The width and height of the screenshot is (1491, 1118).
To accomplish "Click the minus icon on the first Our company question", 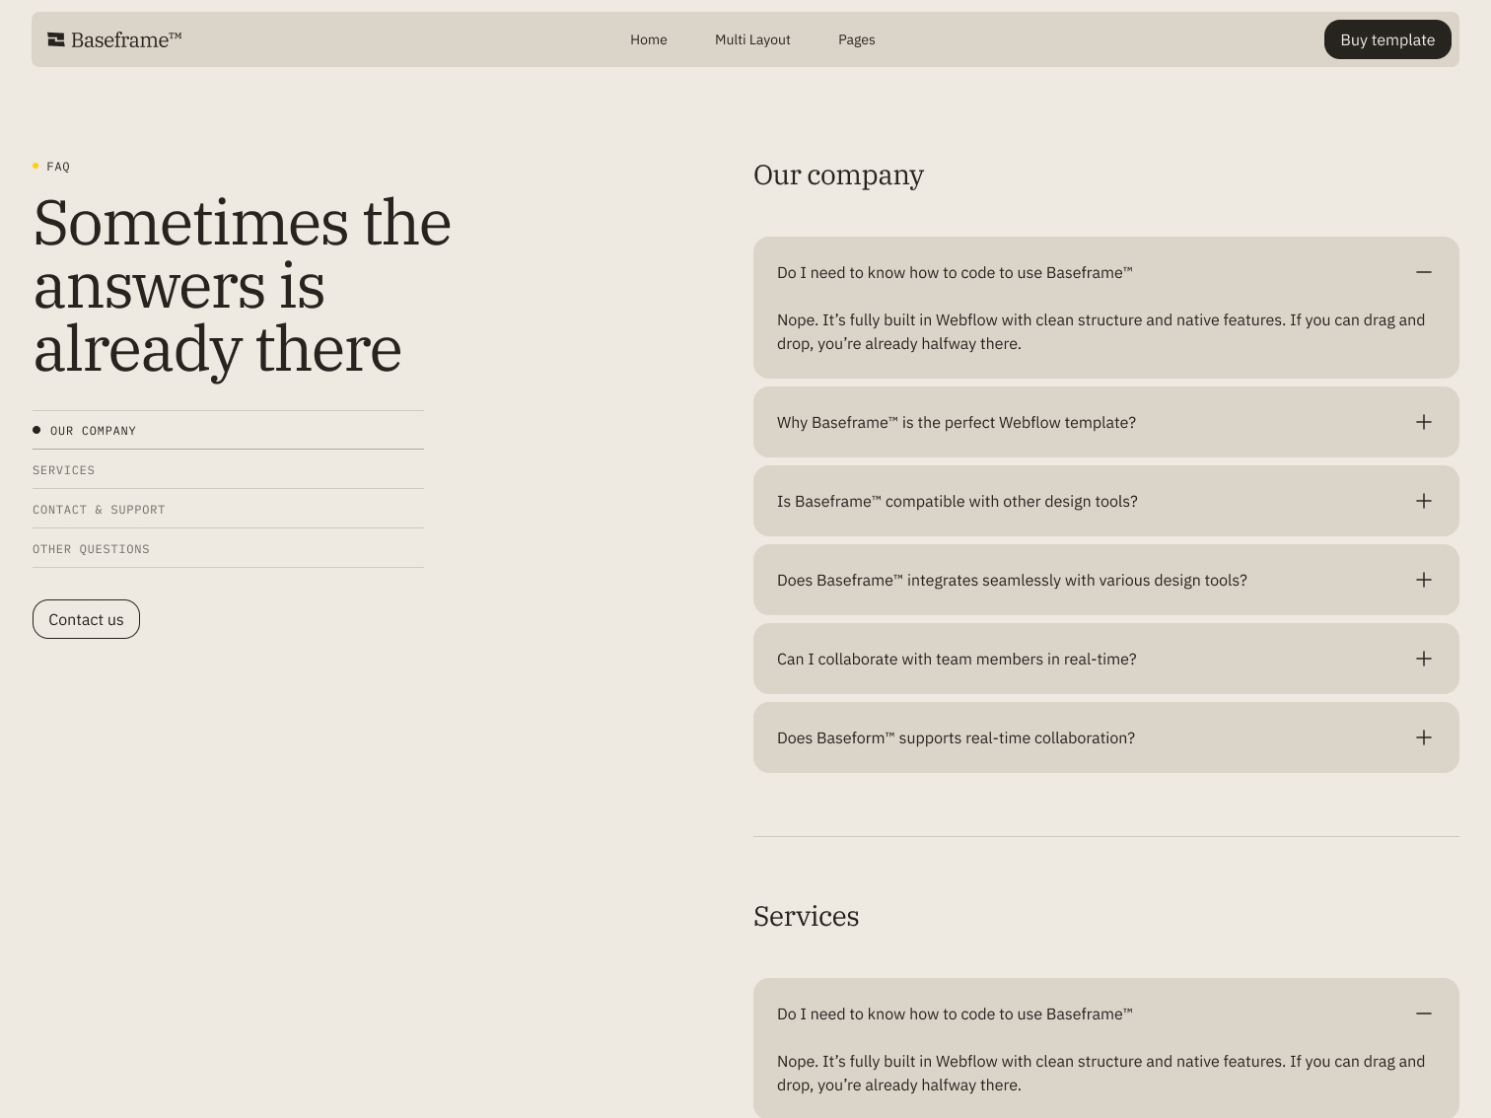I will click(1423, 271).
